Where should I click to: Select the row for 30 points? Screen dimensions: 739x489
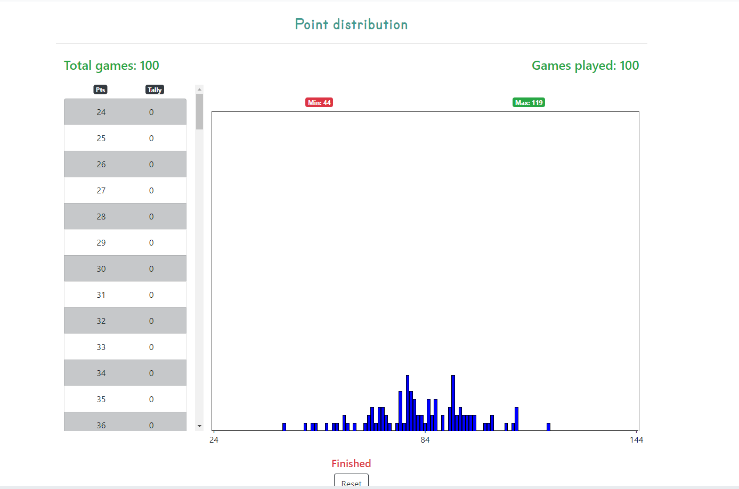point(125,268)
